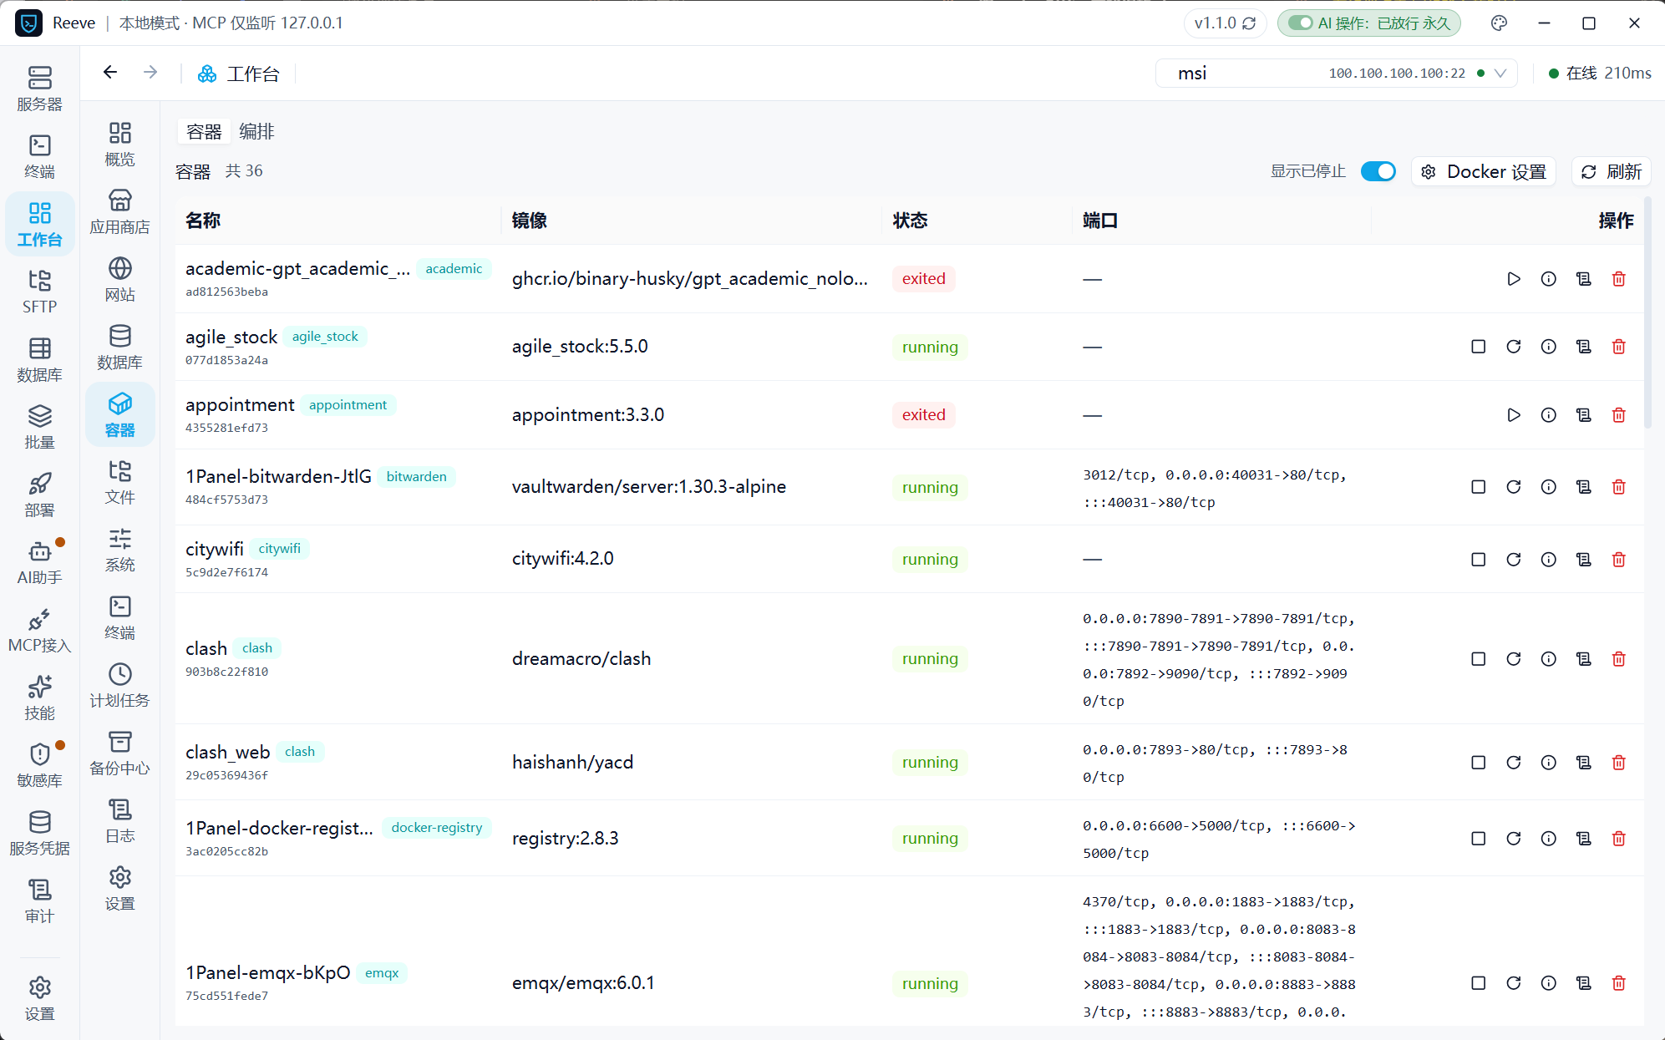
Task: Delete the appointment container
Action: coord(1618,415)
